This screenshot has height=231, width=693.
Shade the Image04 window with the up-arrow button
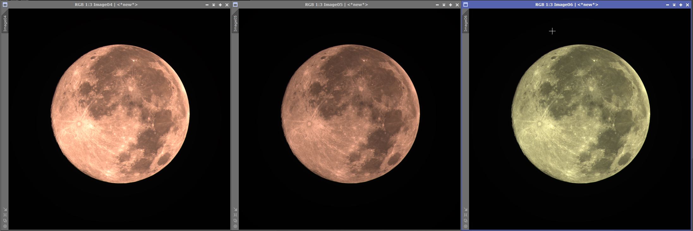tap(214, 5)
